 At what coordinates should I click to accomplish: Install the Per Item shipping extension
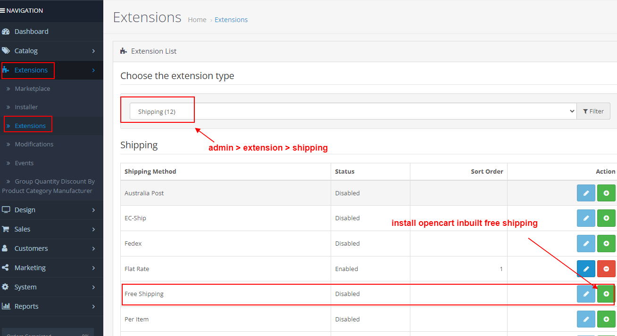coord(606,319)
